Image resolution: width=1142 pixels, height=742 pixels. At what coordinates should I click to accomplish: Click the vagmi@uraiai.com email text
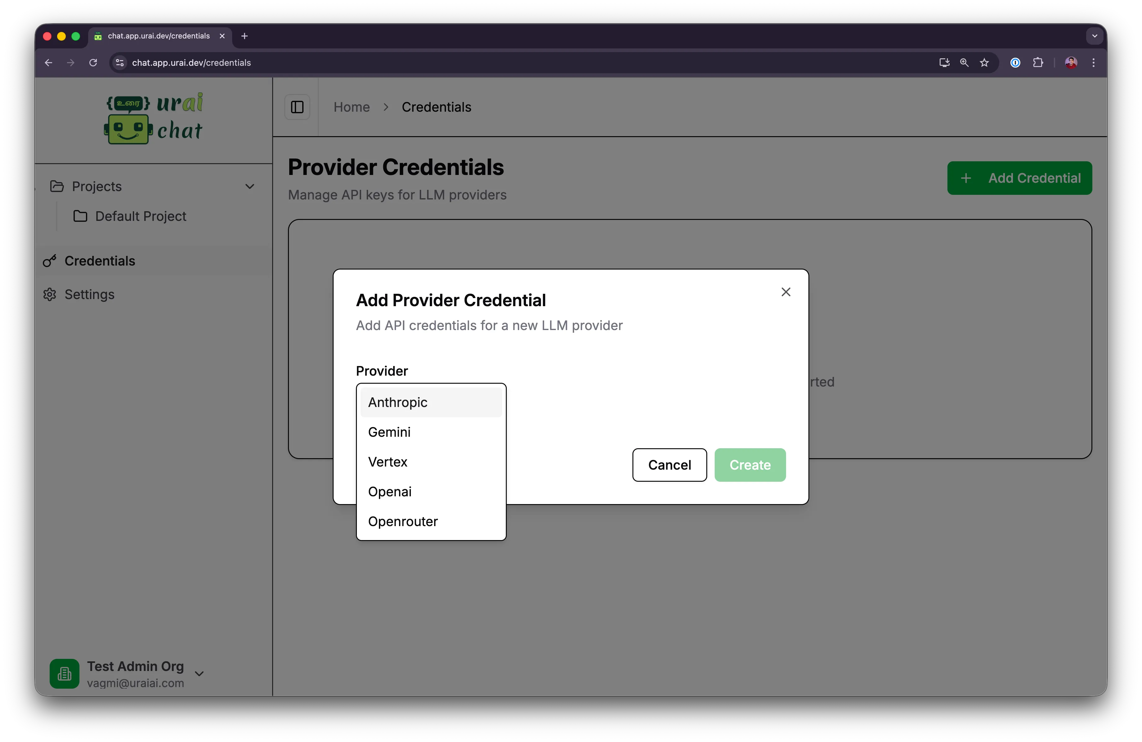point(135,683)
